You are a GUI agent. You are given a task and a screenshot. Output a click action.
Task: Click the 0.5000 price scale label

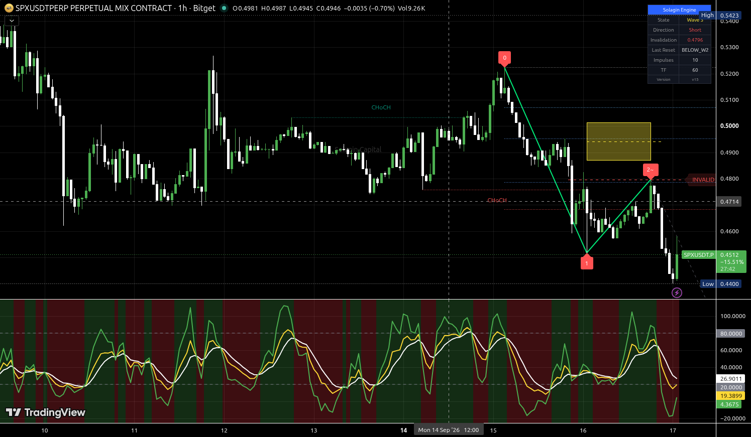click(729, 126)
